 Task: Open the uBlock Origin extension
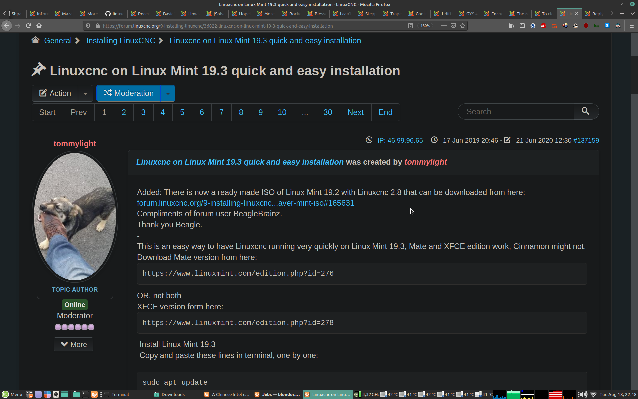click(x=586, y=26)
